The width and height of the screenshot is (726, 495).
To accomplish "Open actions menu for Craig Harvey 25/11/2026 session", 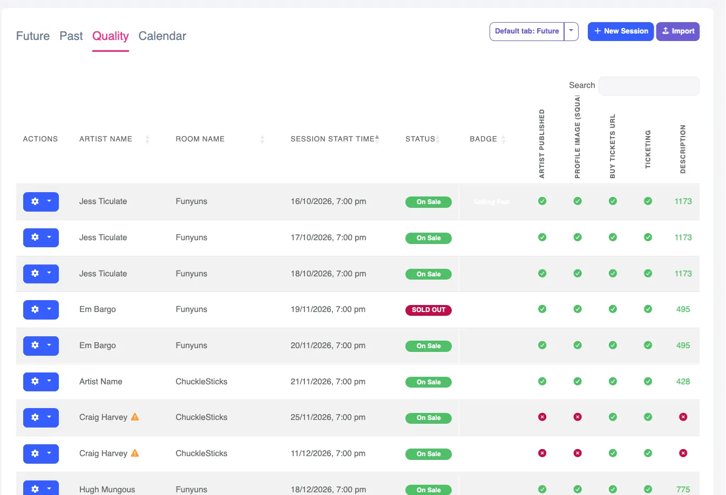I will coord(41,418).
